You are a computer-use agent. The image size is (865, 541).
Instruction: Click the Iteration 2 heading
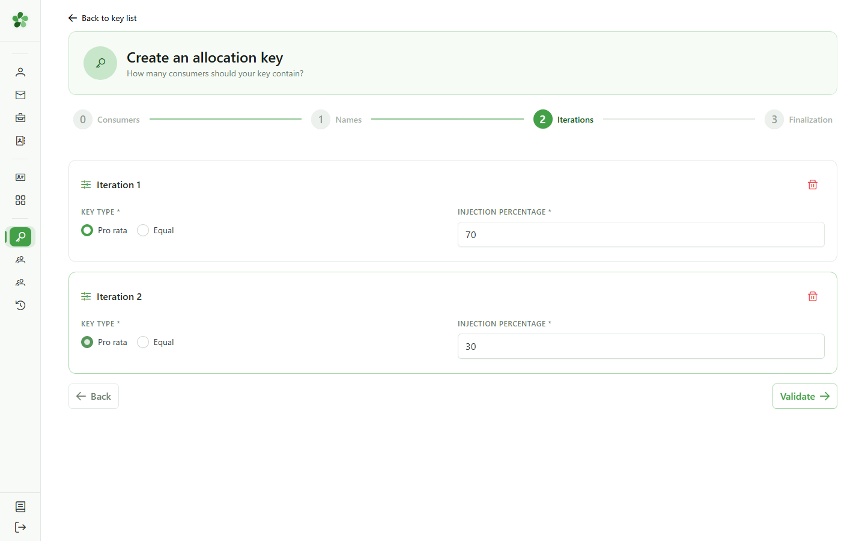click(119, 296)
